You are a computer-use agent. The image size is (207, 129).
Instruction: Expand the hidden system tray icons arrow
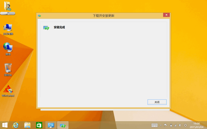point(161,125)
